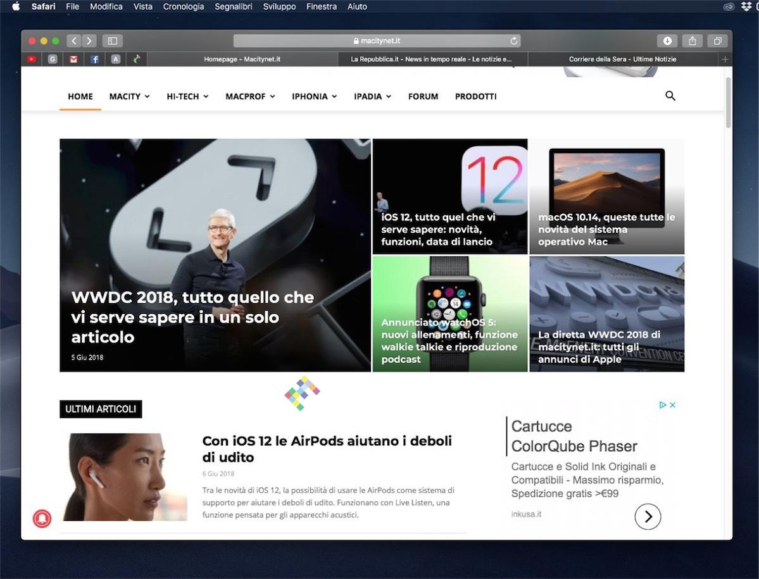
Task: Click the red notification bell button
Action: [x=42, y=518]
